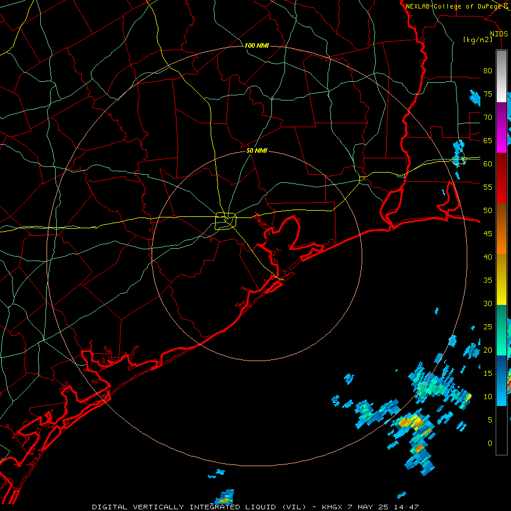The image size is (511, 511).
Task: Select the 100 NMI range ring label
Action: [x=257, y=45]
